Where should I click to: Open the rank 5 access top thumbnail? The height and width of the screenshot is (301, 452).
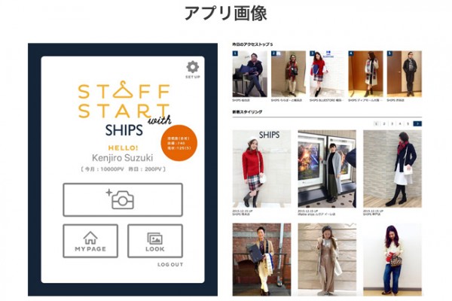tap(404, 74)
